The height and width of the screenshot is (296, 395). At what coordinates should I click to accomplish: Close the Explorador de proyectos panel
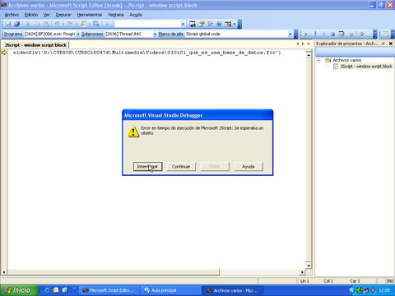[391, 44]
